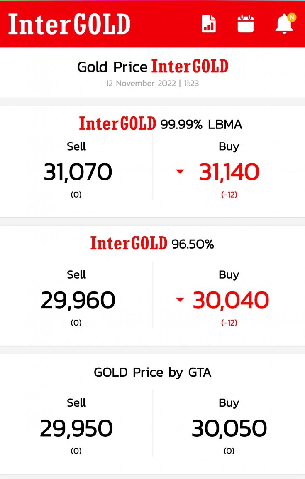The width and height of the screenshot is (305, 479).
Task: Tap the InterGOLD 96.50% heading
Action: click(x=152, y=244)
